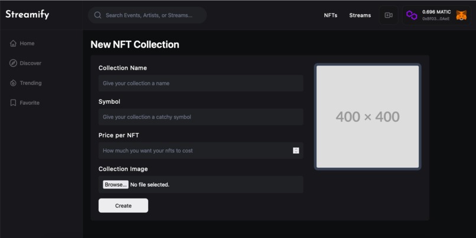Viewport: 476px width, 238px height.
Task: Click the Symbol label
Action: [109, 101]
